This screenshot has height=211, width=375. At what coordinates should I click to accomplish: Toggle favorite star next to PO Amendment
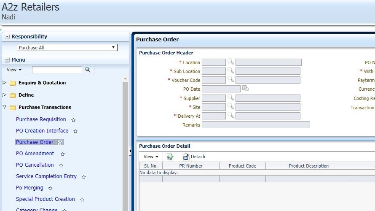coord(63,154)
